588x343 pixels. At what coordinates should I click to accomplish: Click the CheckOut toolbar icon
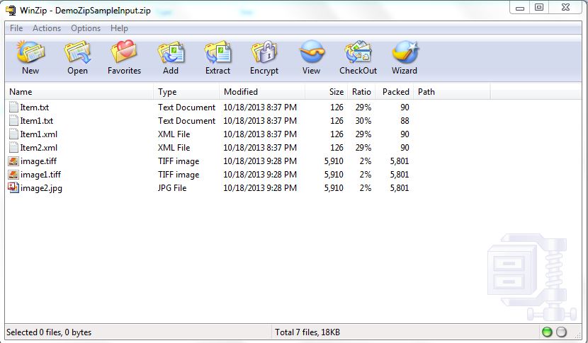pyautogui.click(x=358, y=52)
